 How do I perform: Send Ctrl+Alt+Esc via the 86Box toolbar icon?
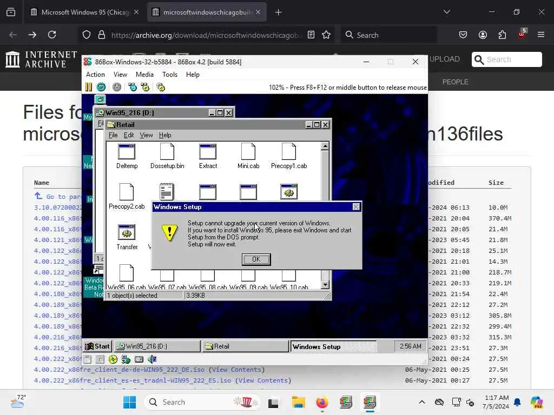click(145, 87)
